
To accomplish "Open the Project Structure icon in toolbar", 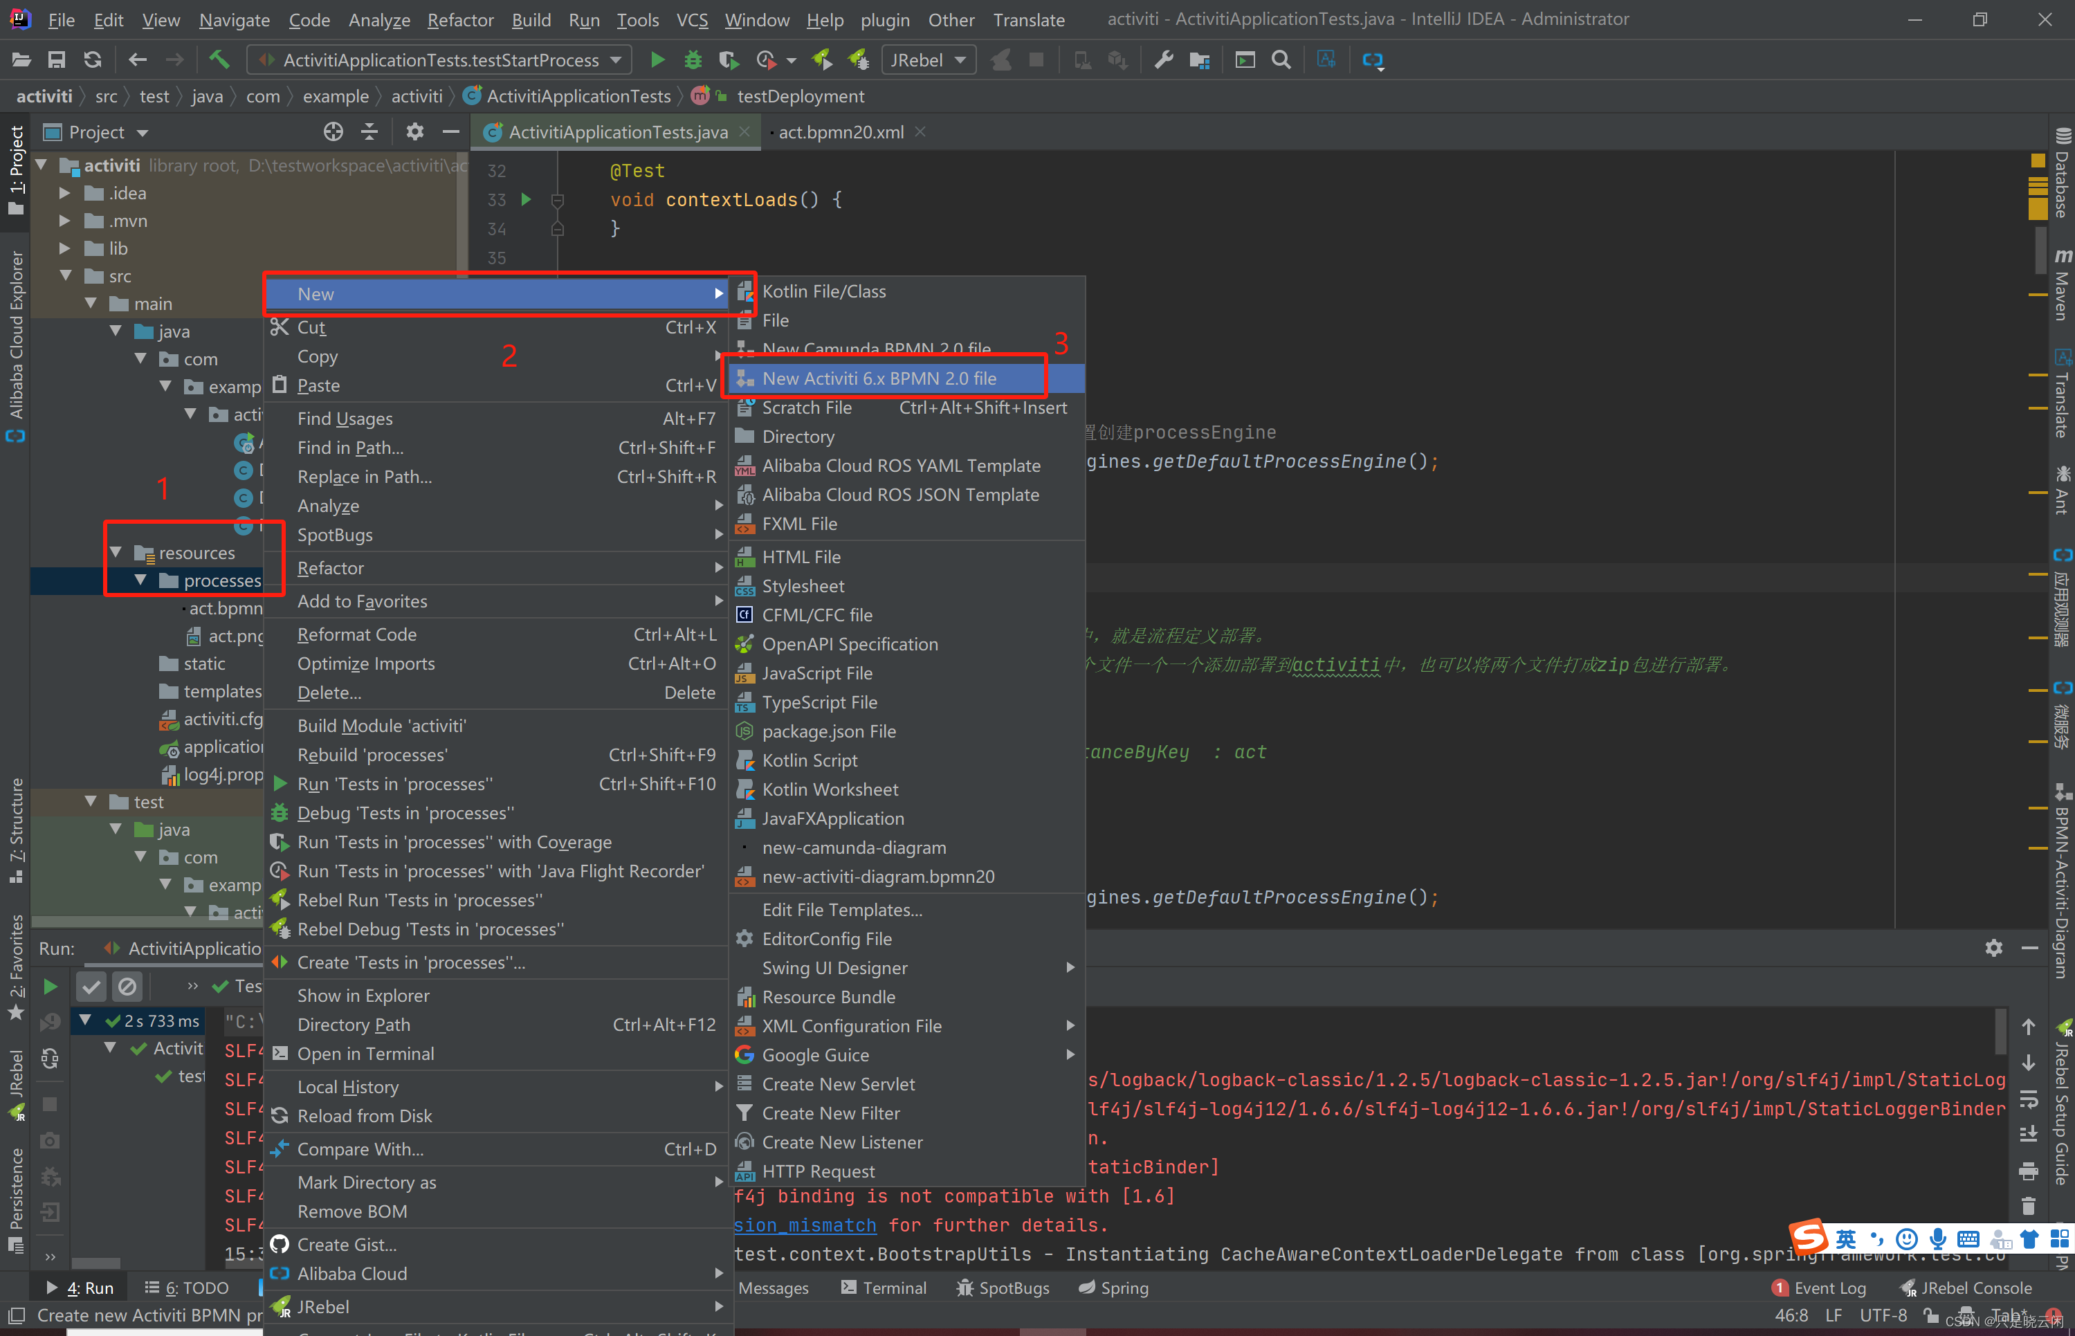I will (1200, 60).
